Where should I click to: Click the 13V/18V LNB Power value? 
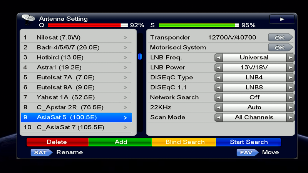pos(254,68)
